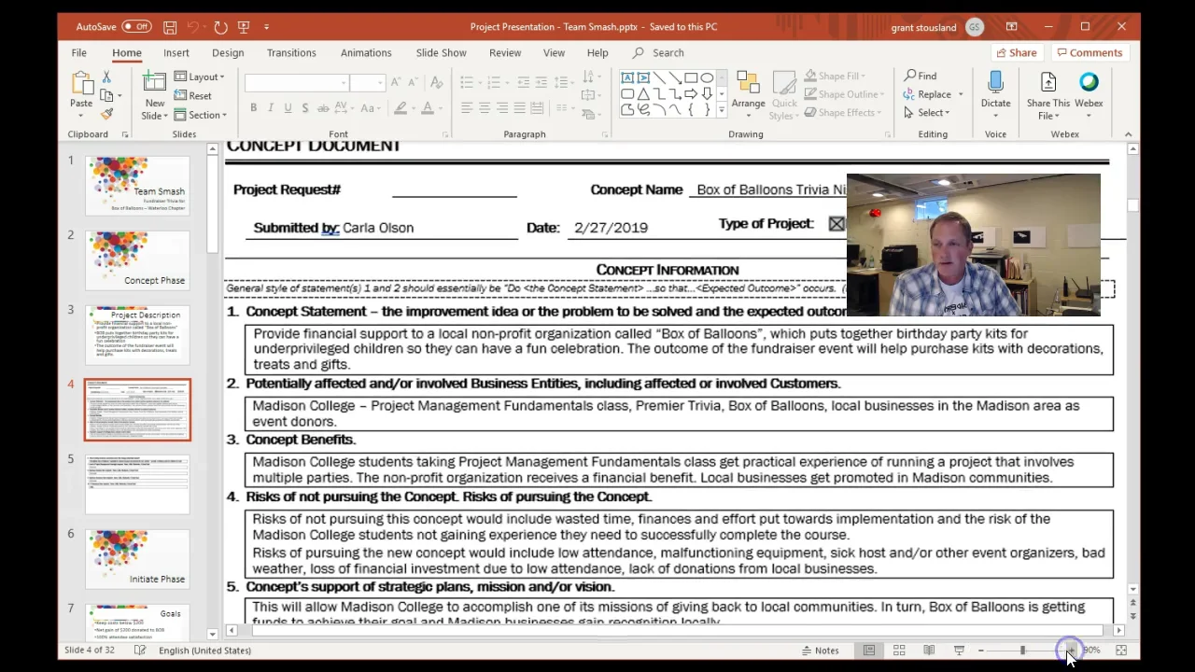Screen dimensions: 1195x672
Task: Switch to the Transitions tab
Action: pos(291,53)
